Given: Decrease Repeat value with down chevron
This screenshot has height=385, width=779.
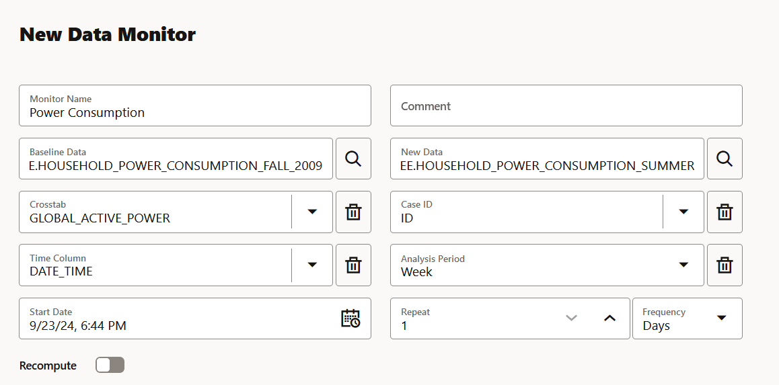Looking at the screenshot, I should tap(571, 318).
